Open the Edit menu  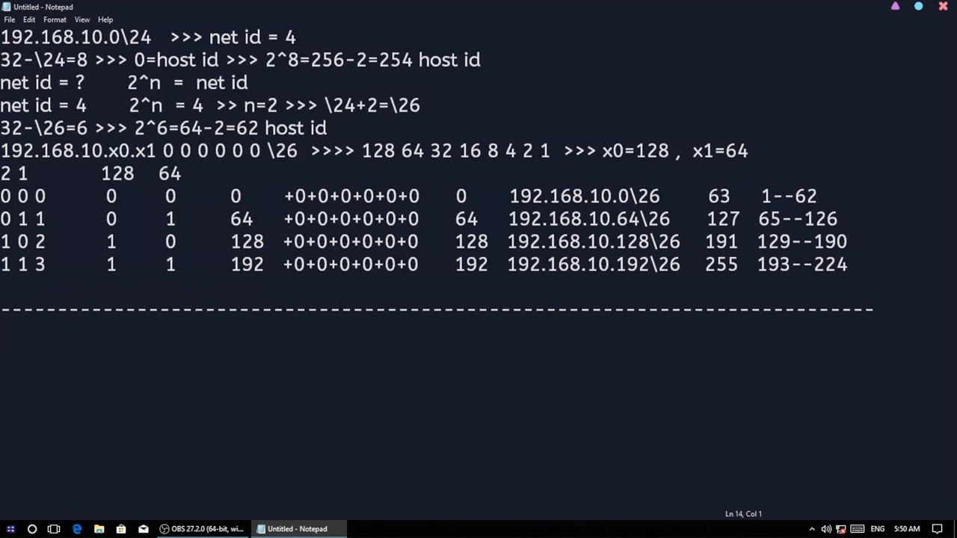tap(29, 19)
